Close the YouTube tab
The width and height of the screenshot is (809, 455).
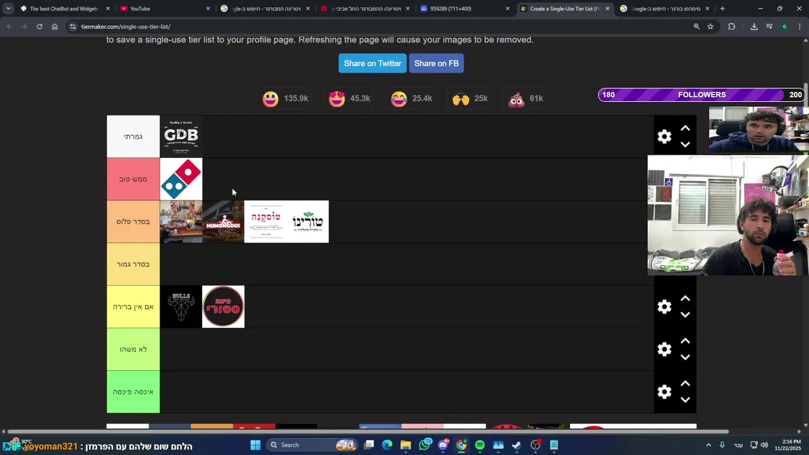tap(208, 9)
